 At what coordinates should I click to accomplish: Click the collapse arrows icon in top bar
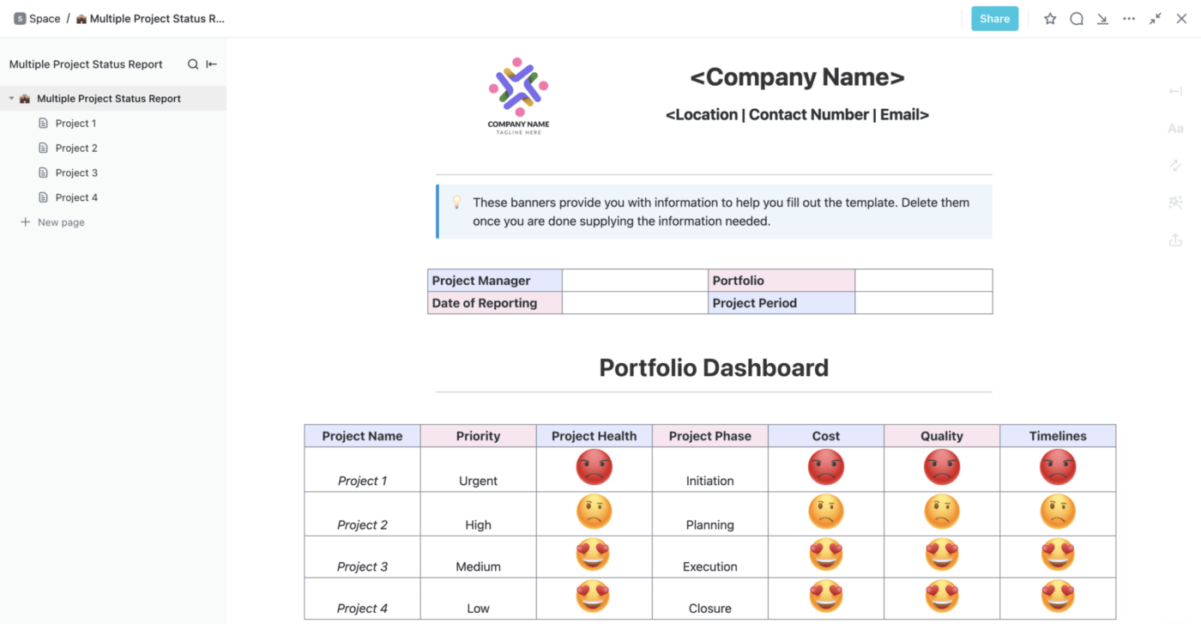1156,19
